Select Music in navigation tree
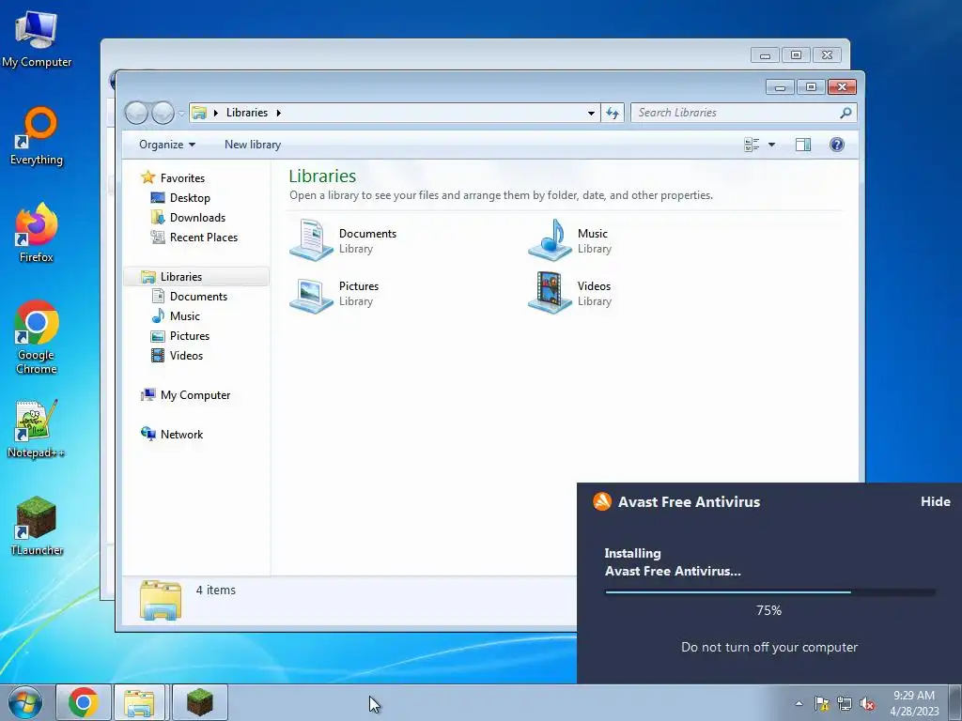This screenshot has width=962, height=721. 185,315
